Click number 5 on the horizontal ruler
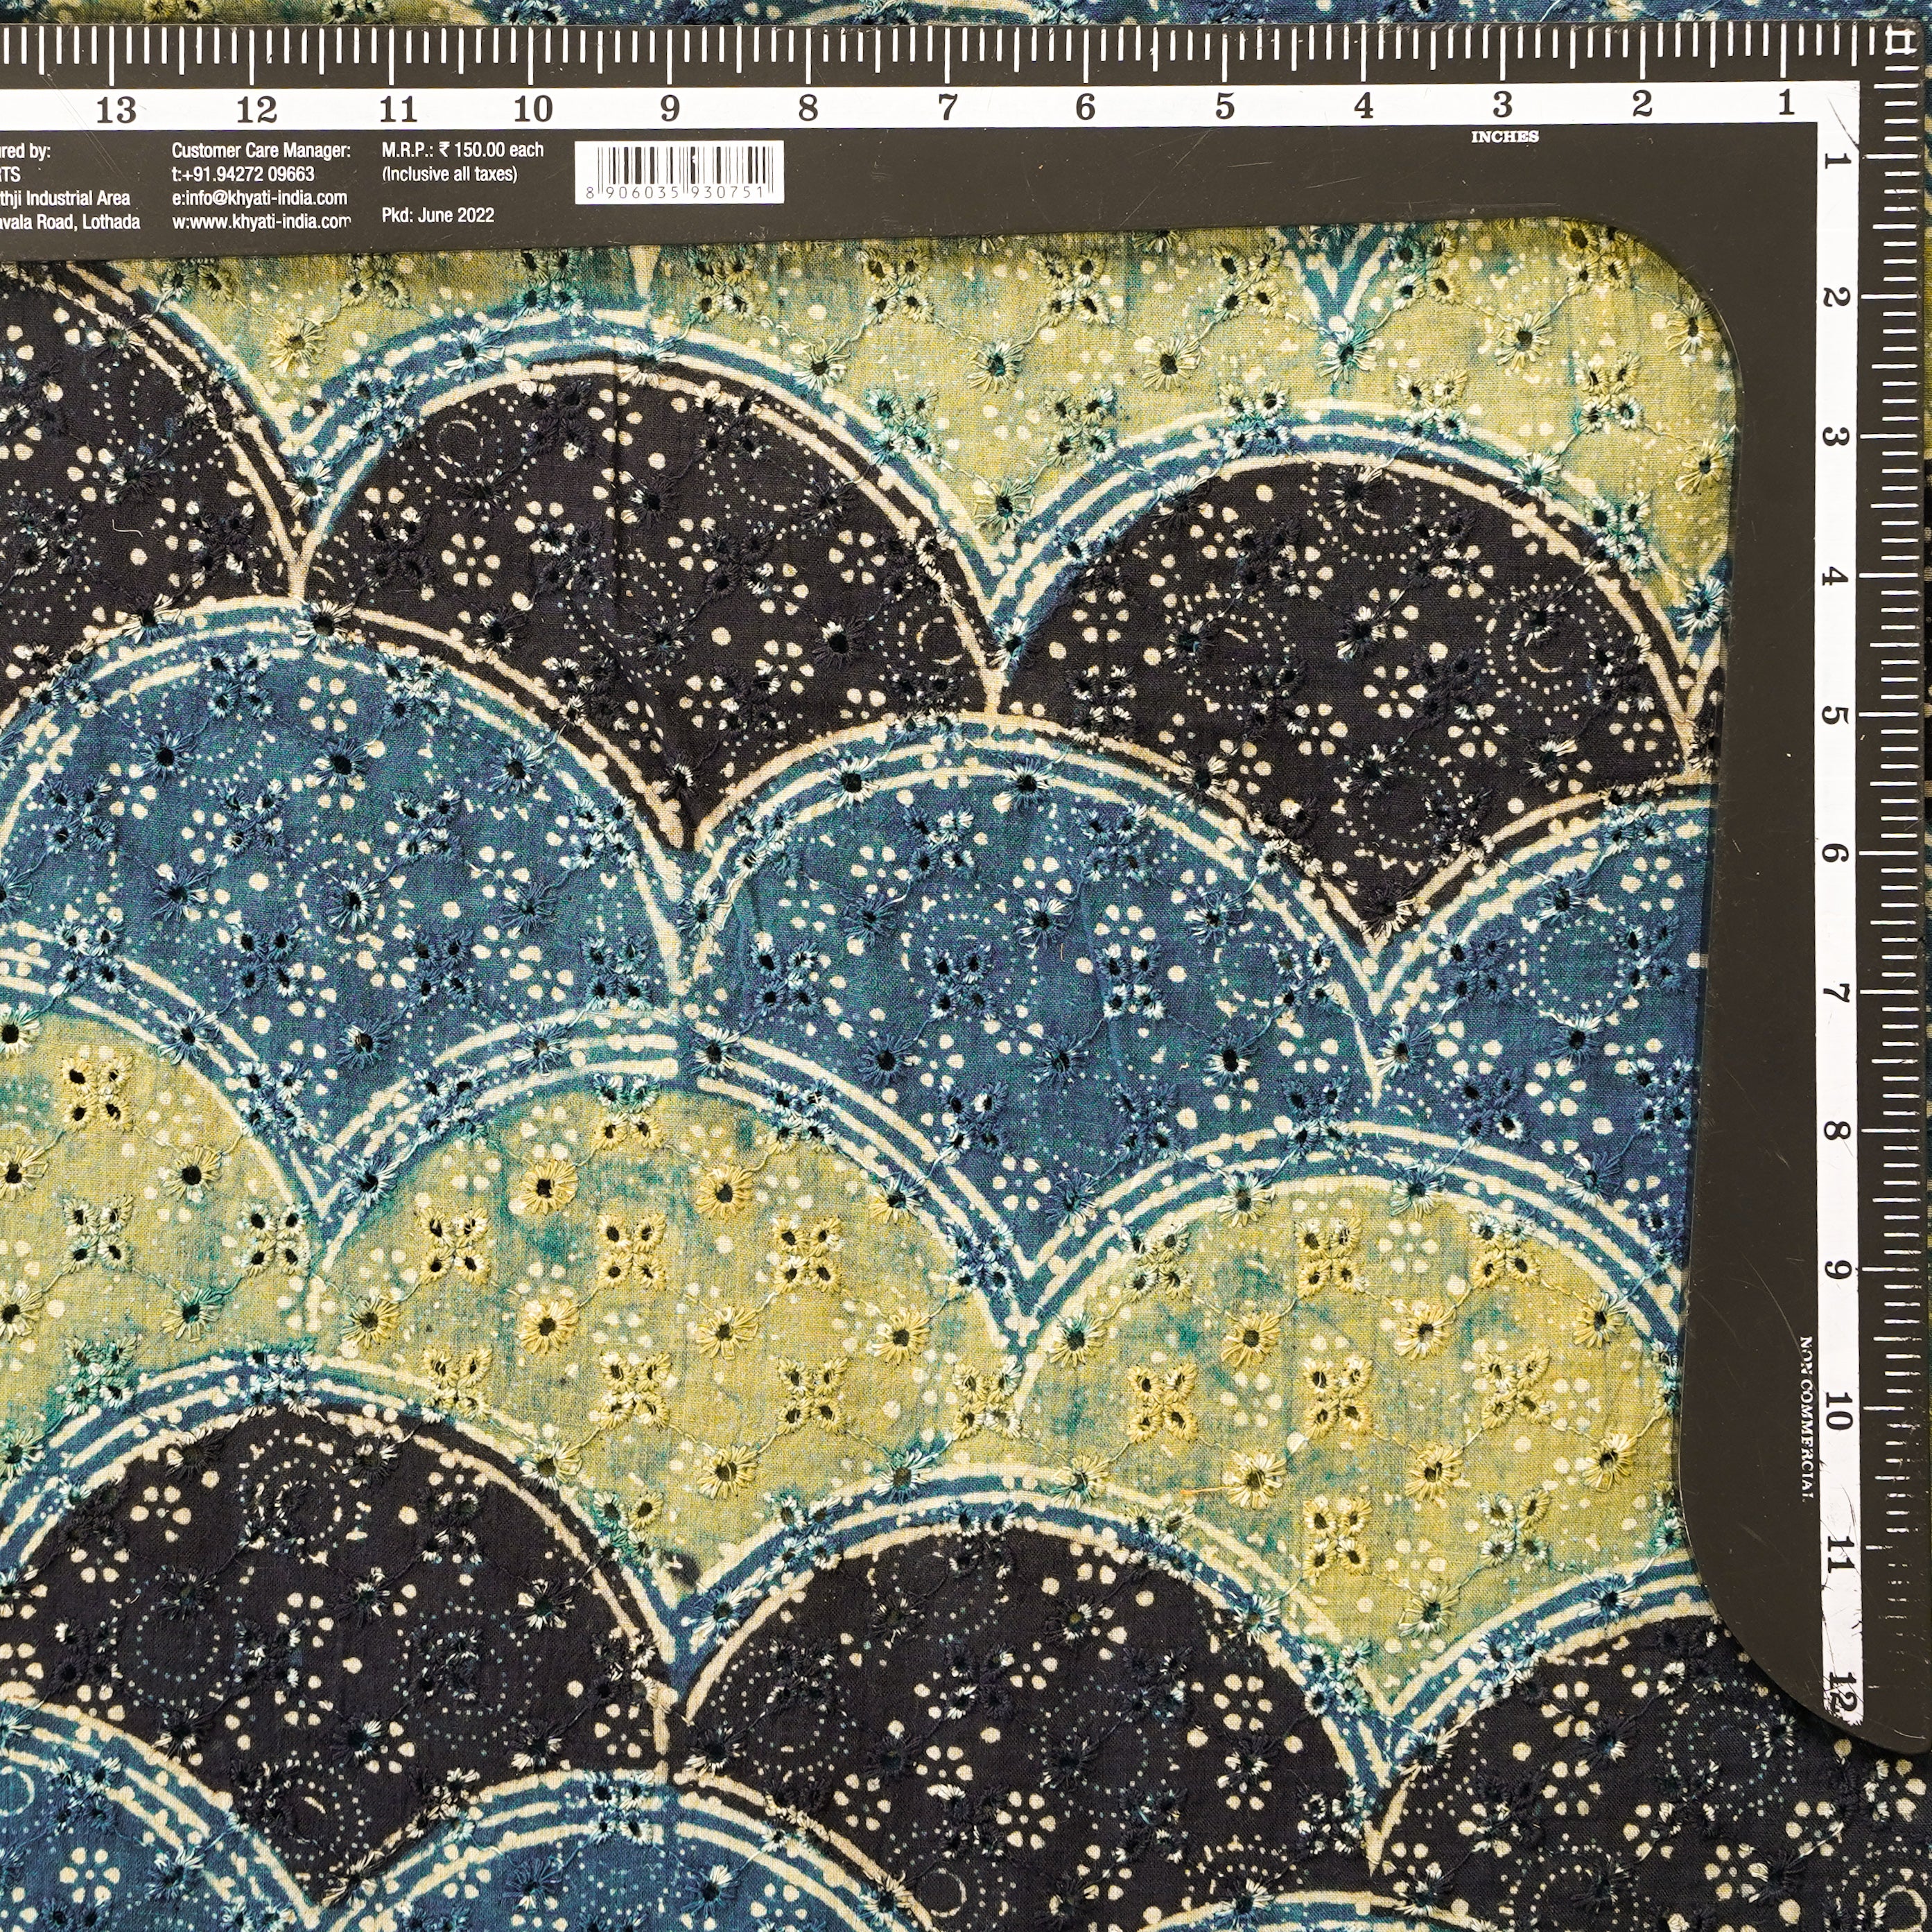Screen dimensions: 1932x1932 pos(1225,106)
